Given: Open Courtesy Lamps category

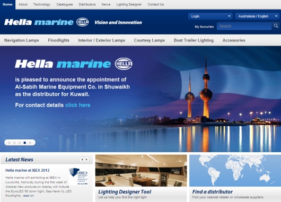Looking at the screenshot, I should 150,40.
